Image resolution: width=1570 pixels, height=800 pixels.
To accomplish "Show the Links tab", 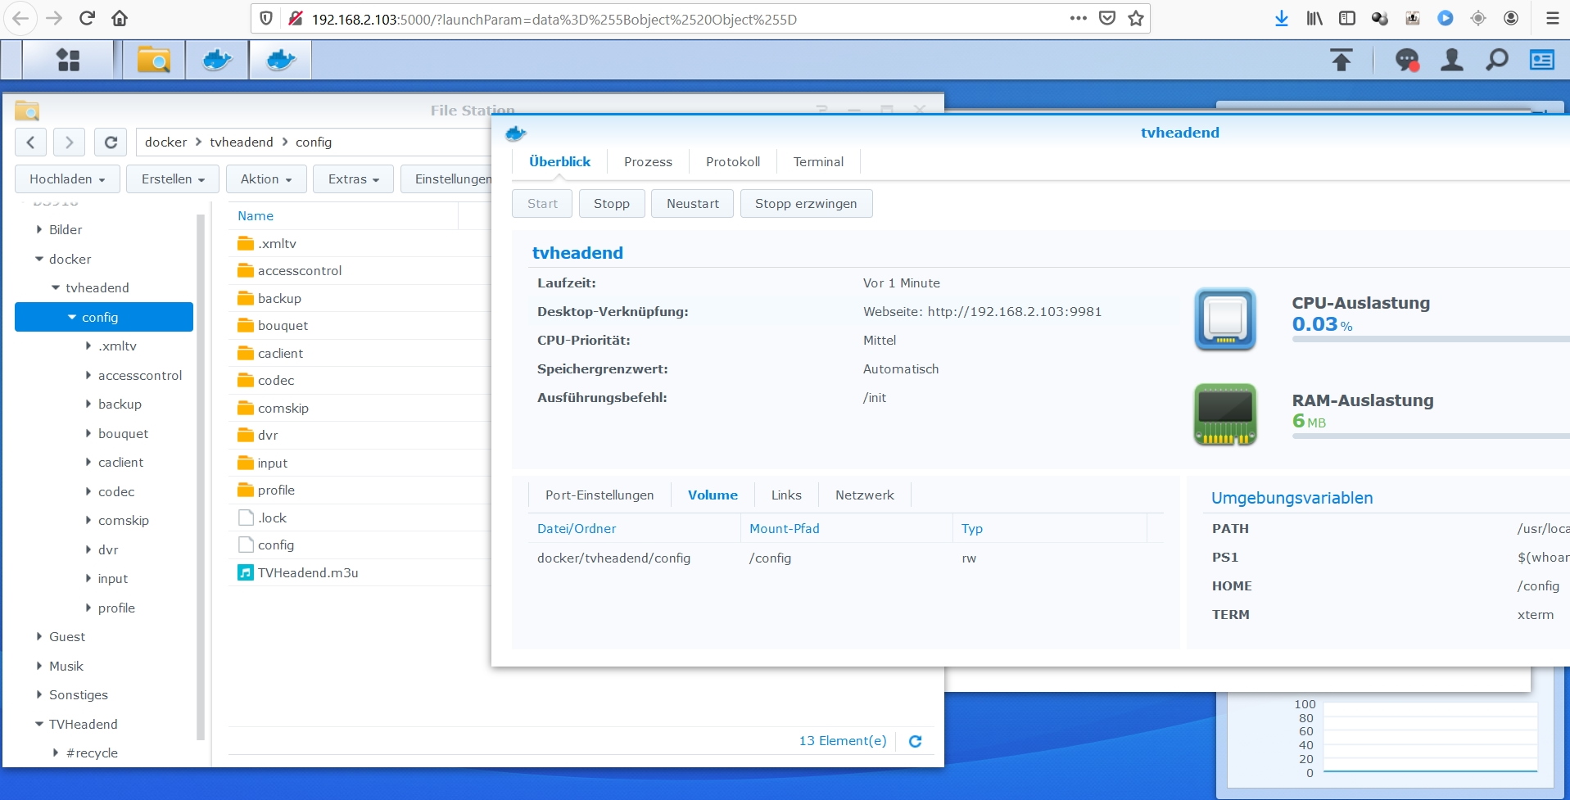I will pos(786,495).
